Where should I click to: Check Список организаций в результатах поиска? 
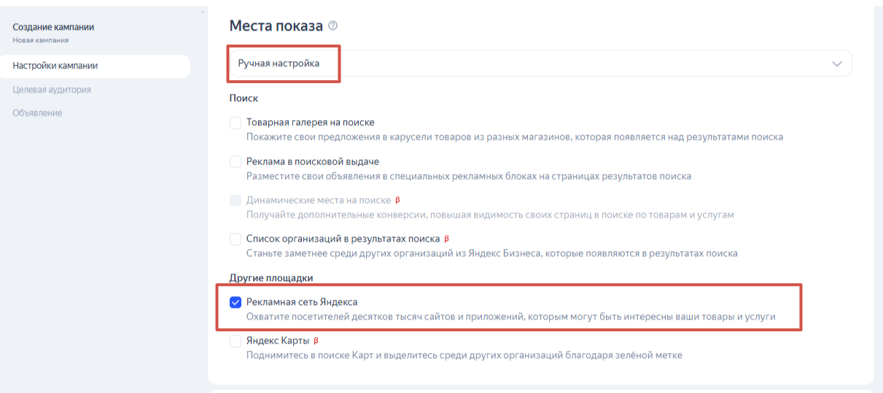pos(236,239)
